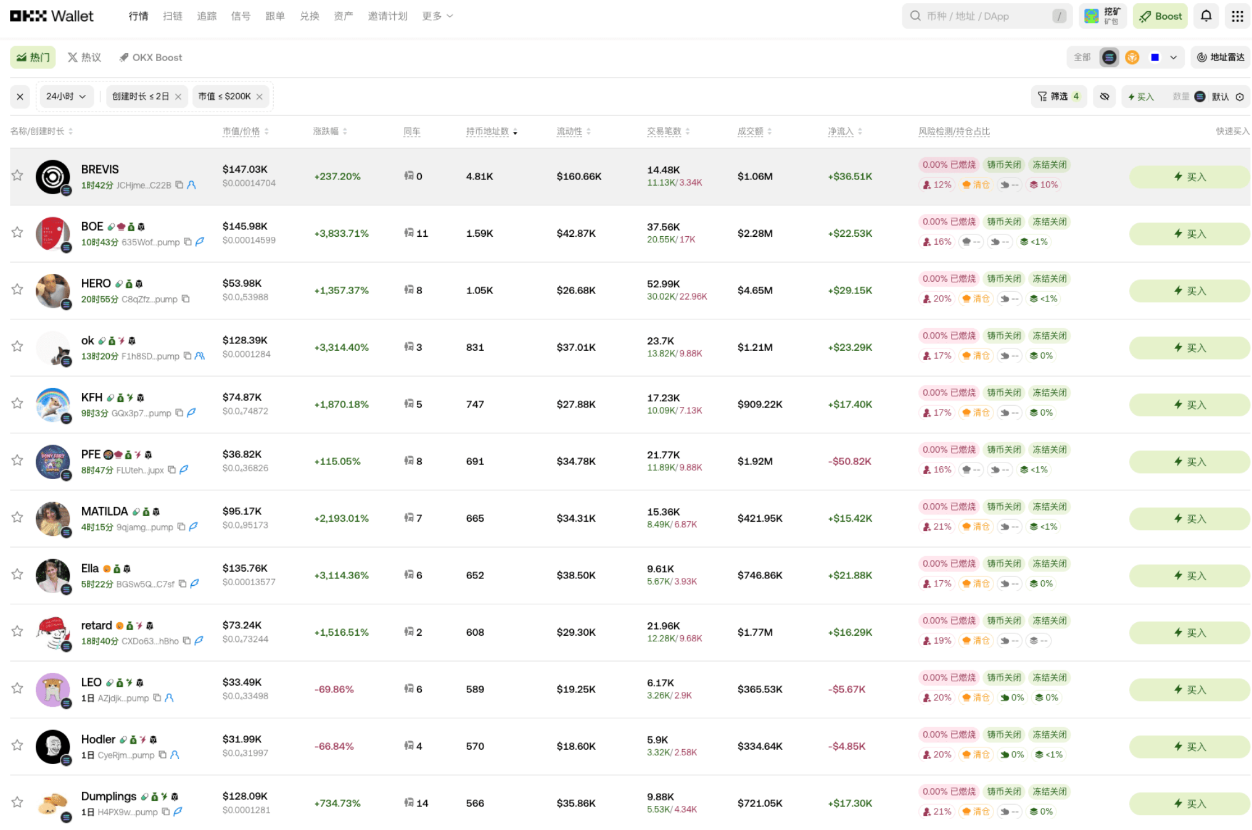
Task: Open the 地址雷达 address radar
Action: pos(1220,57)
